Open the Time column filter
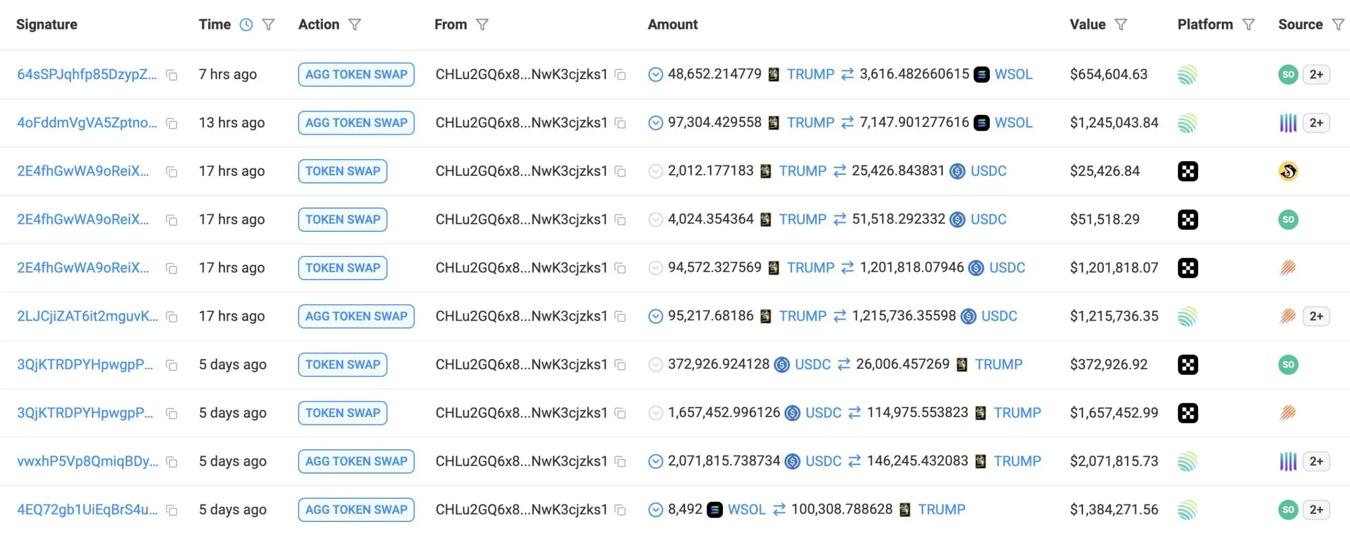Image resolution: width=1350 pixels, height=533 pixels. coord(268,25)
